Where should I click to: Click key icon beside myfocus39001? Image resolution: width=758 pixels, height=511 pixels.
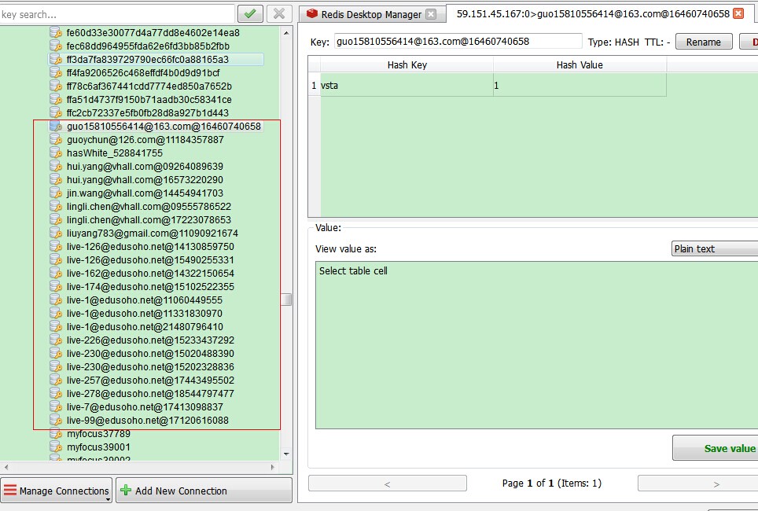pos(56,447)
